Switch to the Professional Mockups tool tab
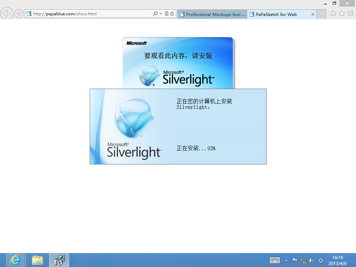This screenshot has height=267, width=356. 212,14
